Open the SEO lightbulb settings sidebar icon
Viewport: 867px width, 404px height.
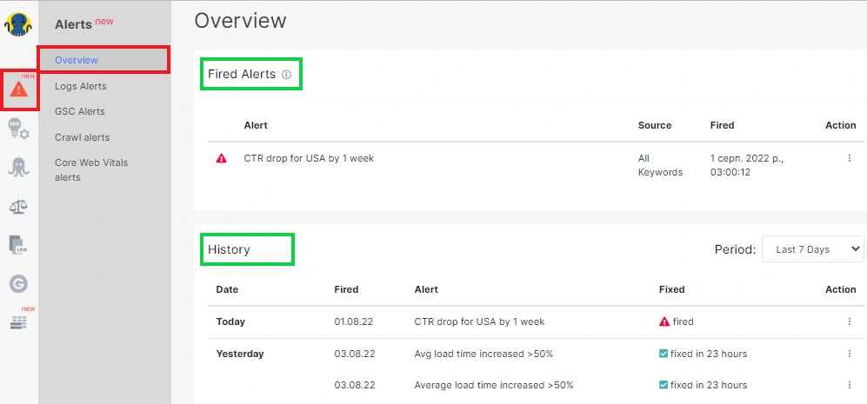point(18,129)
